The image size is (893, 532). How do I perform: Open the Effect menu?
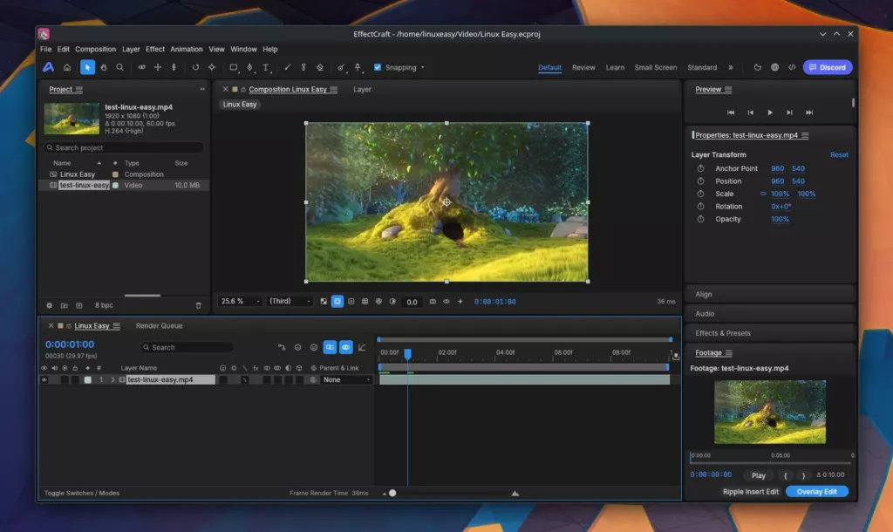click(x=155, y=49)
